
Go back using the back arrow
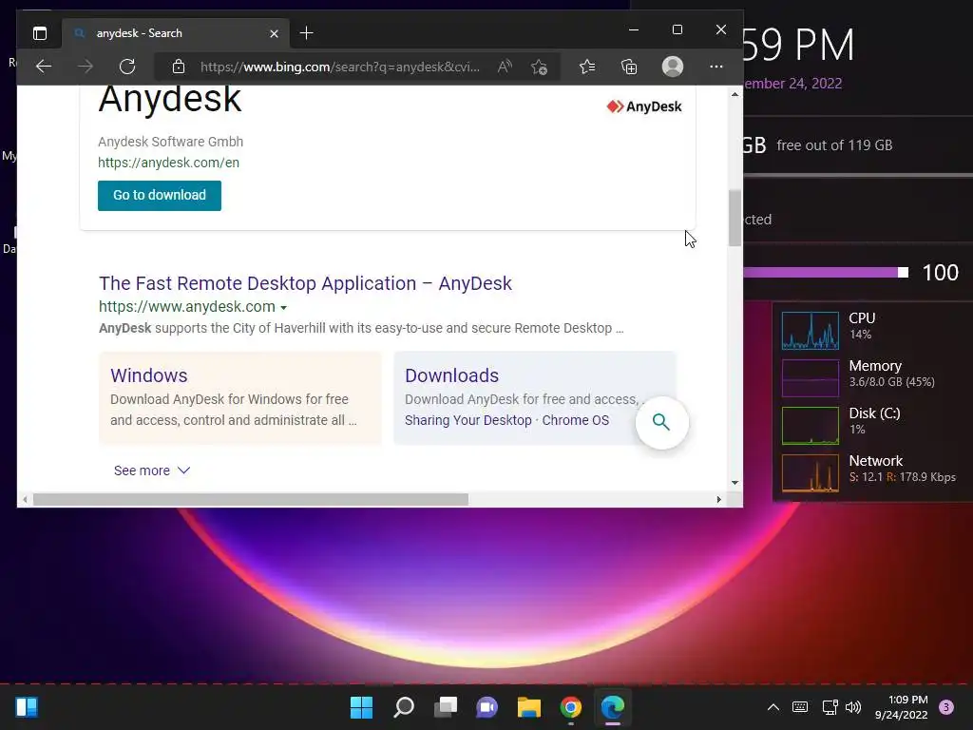click(44, 67)
